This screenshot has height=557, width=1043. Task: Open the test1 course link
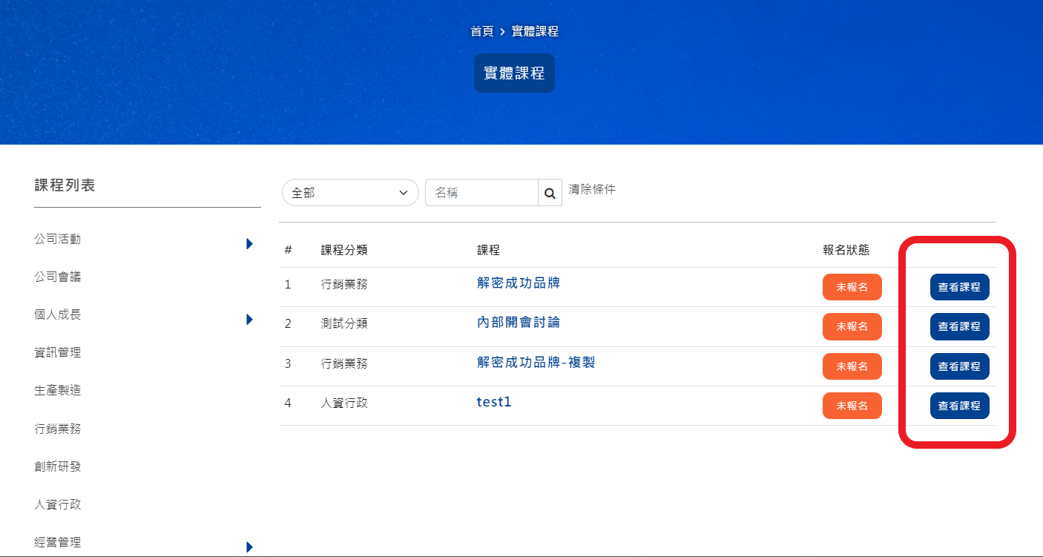click(494, 402)
